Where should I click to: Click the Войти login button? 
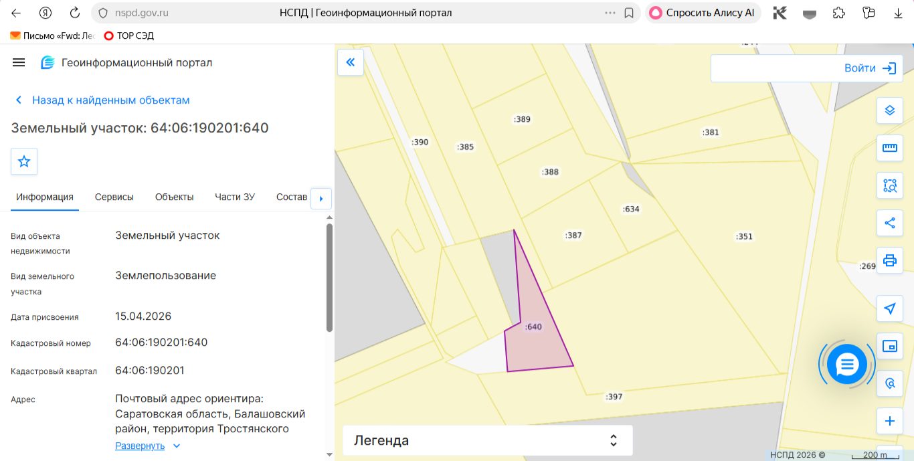[x=807, y=68]
